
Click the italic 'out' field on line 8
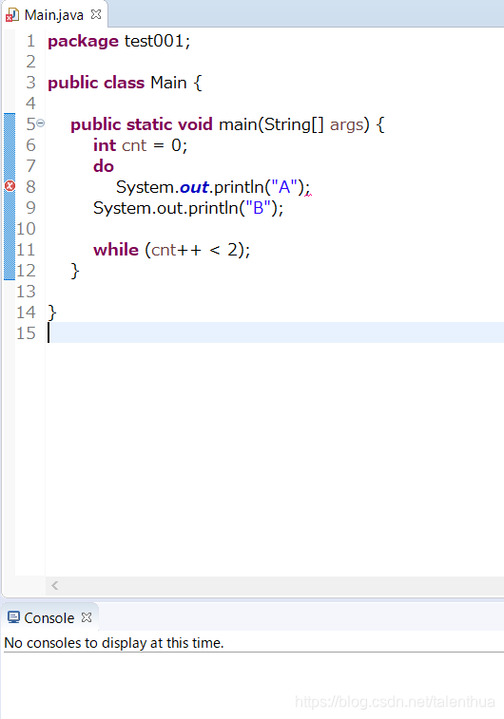(195, 187)
